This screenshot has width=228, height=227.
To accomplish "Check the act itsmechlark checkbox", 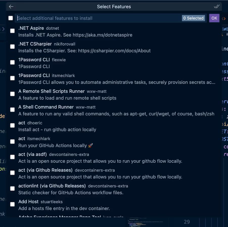I will 12,142.
